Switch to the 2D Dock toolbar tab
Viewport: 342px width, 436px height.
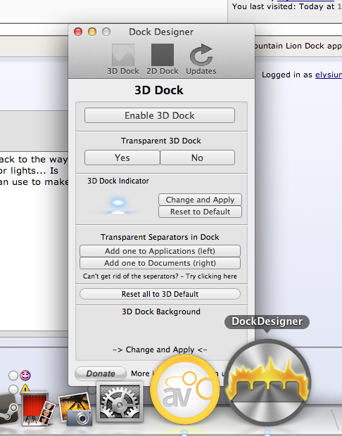coord(163,59)
